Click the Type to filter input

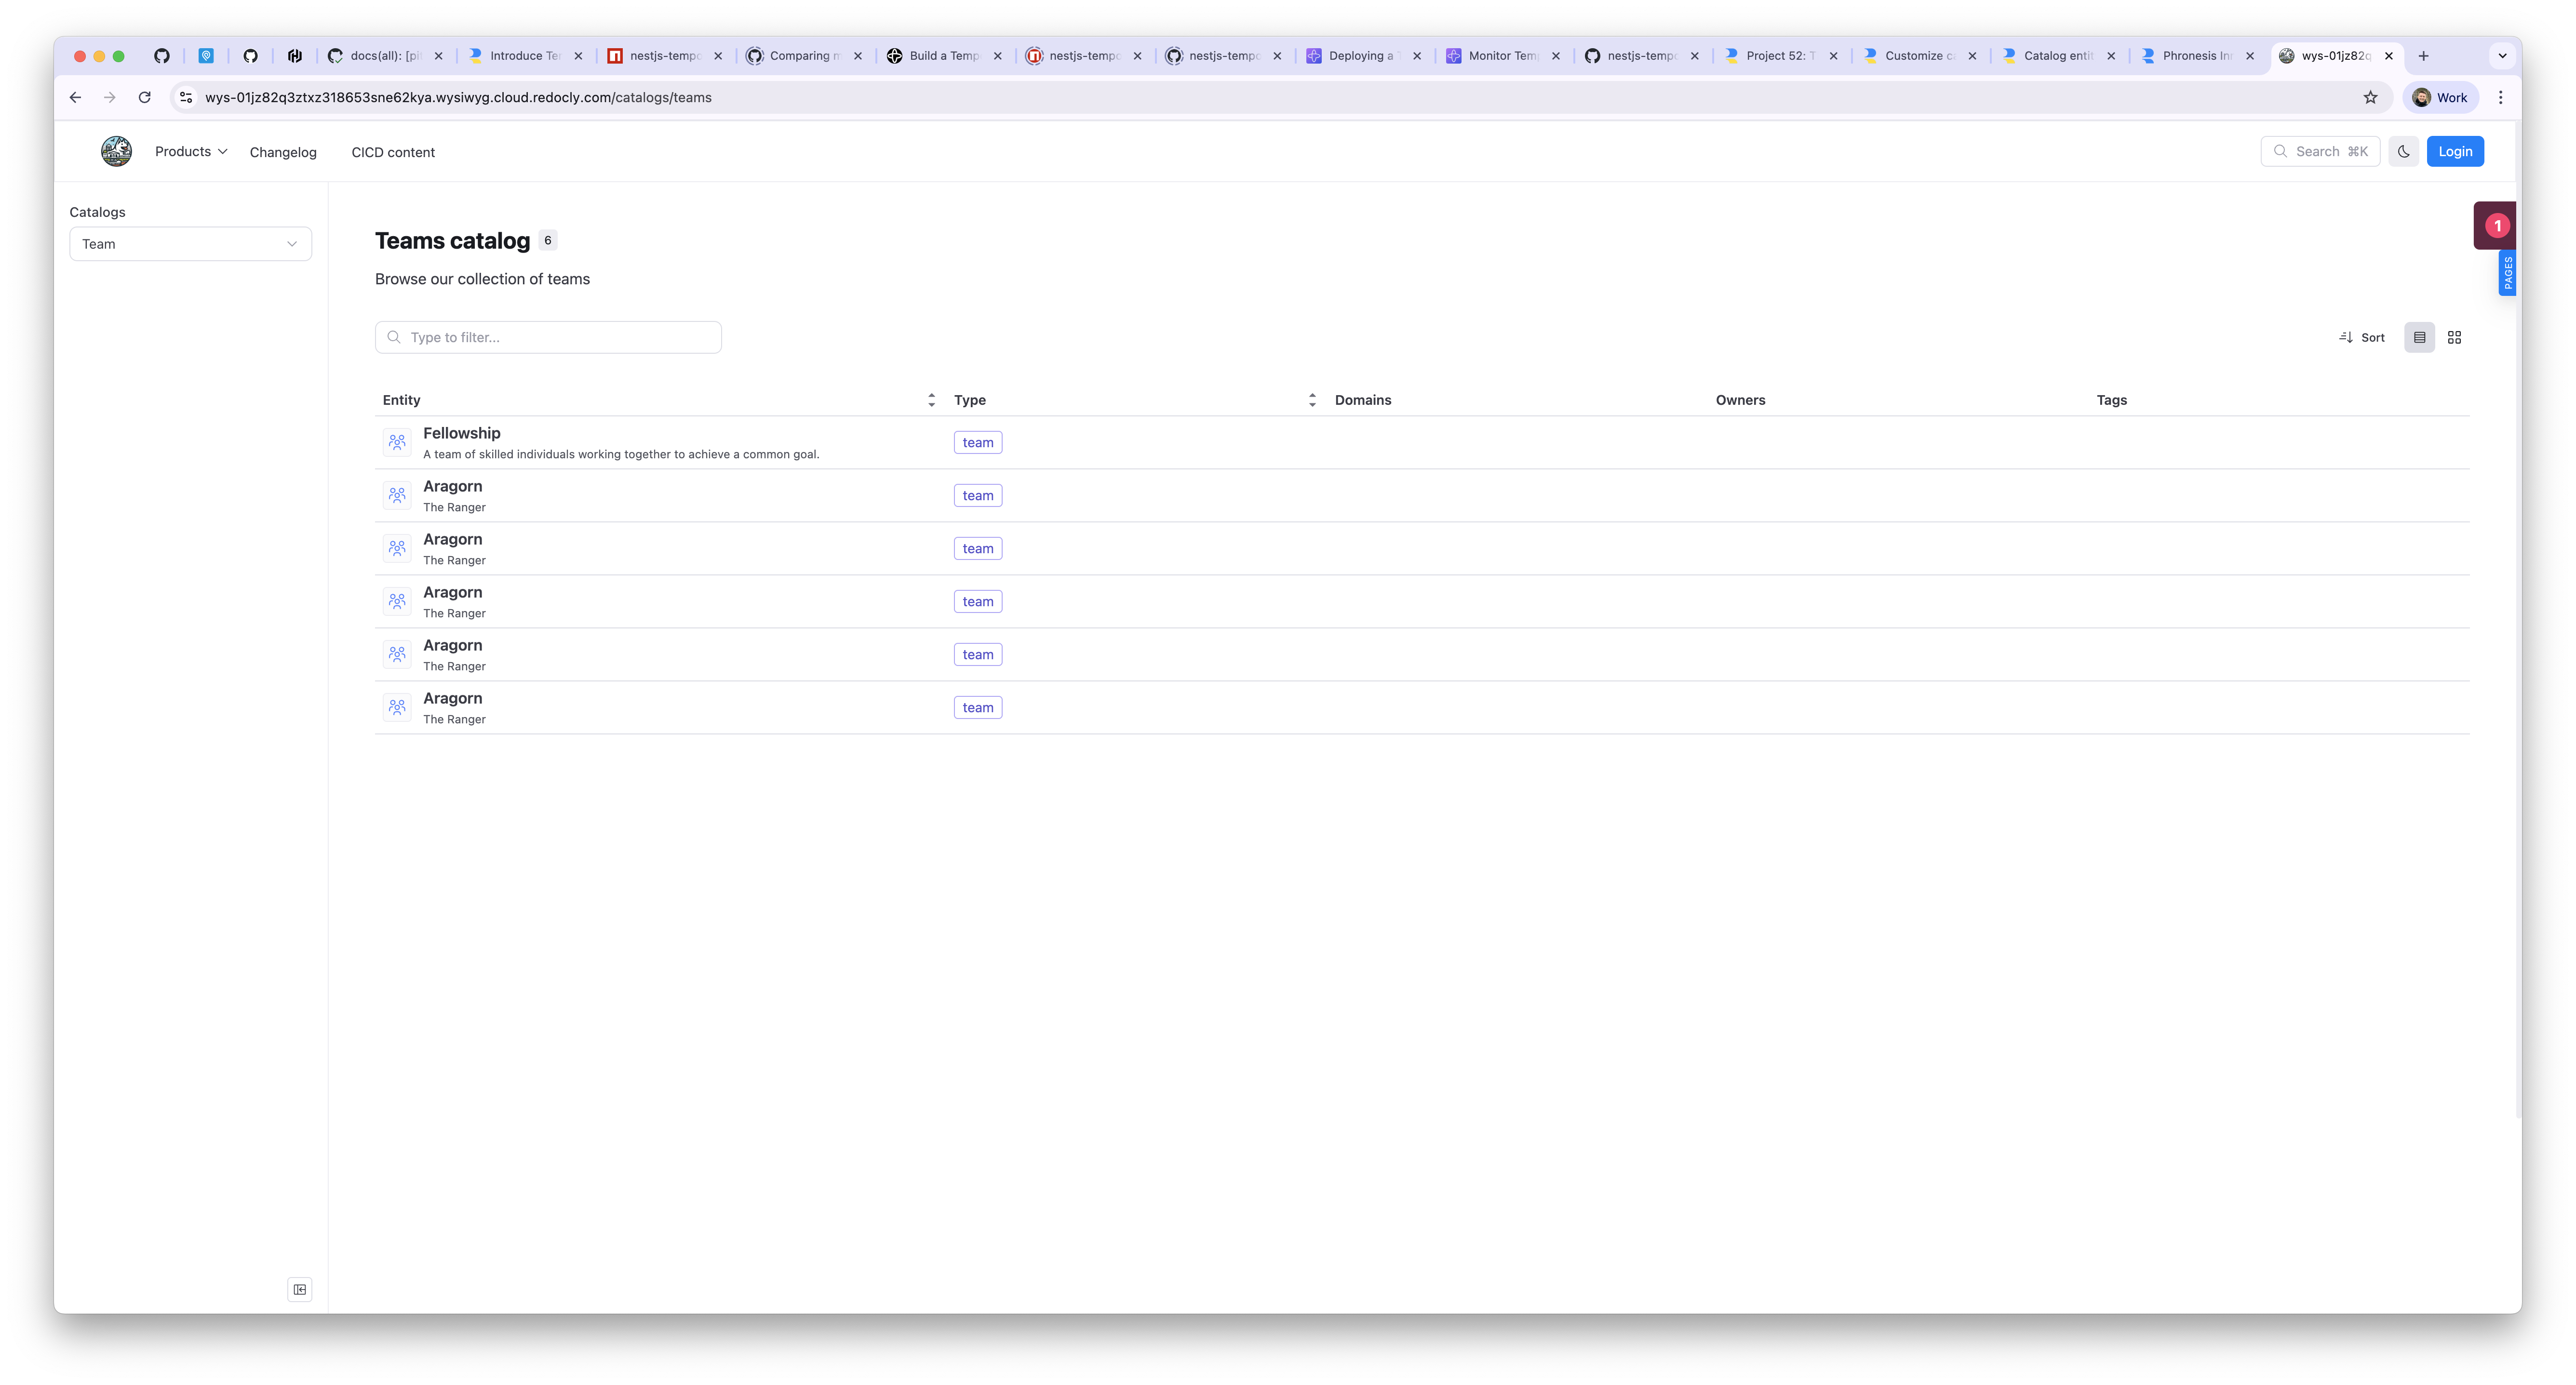point(548,337)
